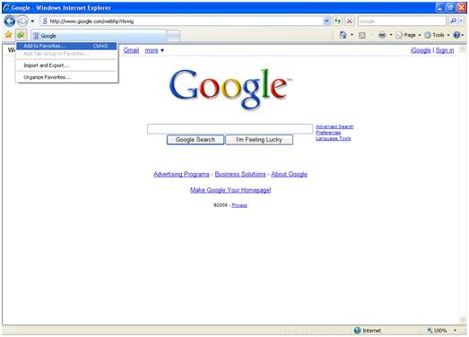Refresh the page with the green arrows
469x337 pixels.
point(338,21)
